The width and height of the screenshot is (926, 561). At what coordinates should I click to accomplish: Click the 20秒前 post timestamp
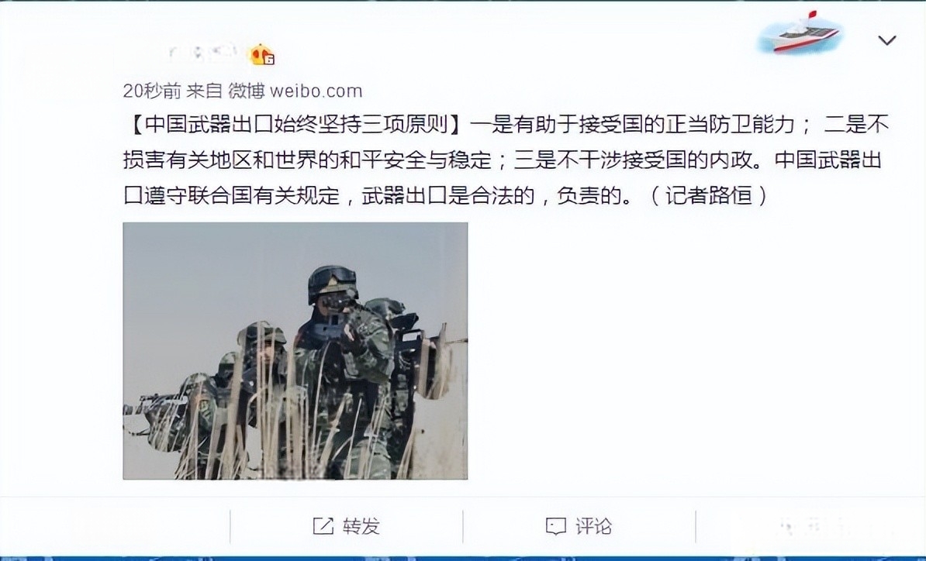(x=152, y=91)
